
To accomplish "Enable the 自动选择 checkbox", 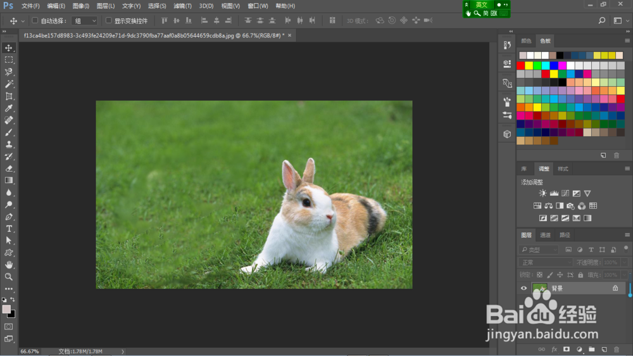I will click(35, 21).
